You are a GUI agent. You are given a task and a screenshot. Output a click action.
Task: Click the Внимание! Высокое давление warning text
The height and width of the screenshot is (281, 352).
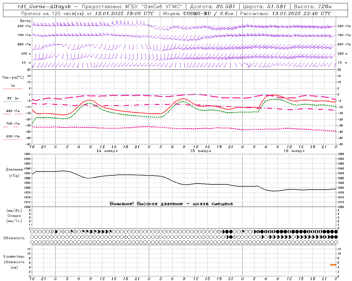[x=171, y=204]
